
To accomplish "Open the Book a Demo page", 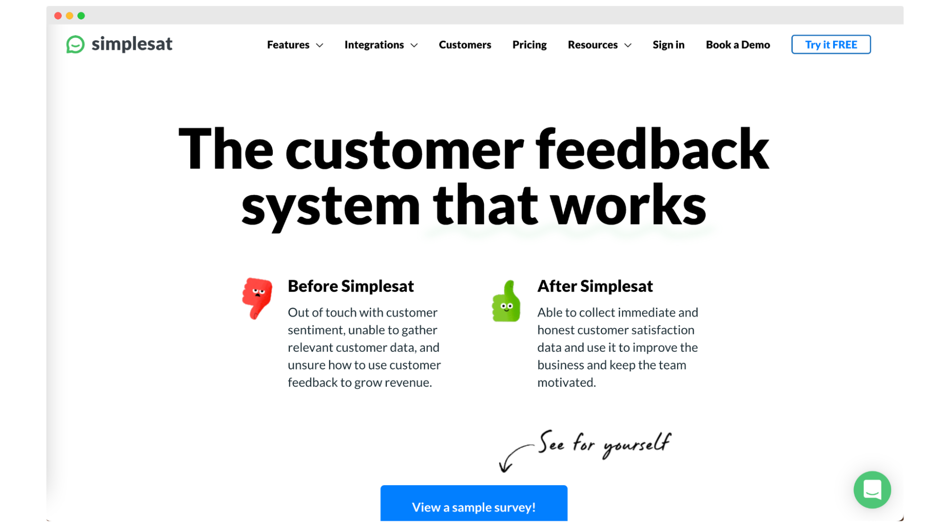I will [737, 44].
